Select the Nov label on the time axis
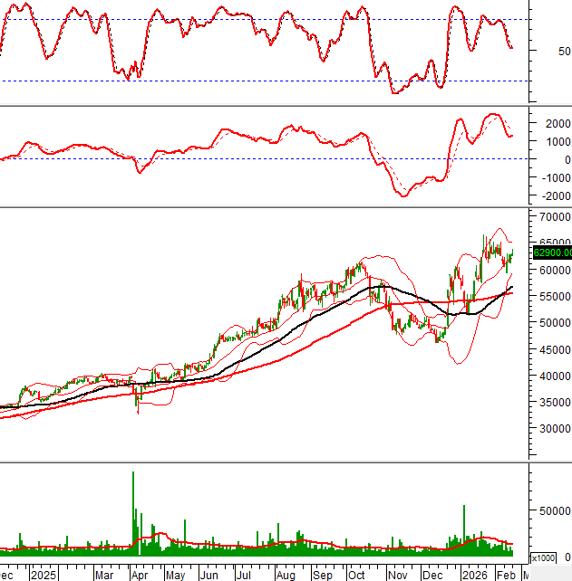 (397, 575)
